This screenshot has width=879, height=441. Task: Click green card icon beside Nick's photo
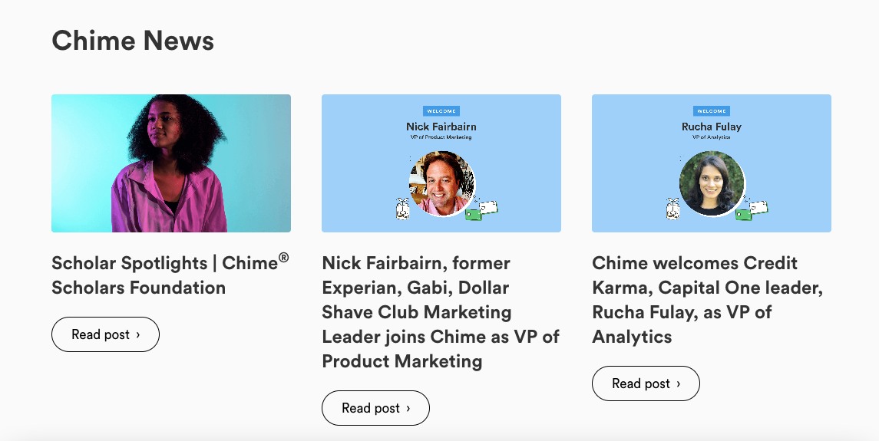tap(474, 214)
